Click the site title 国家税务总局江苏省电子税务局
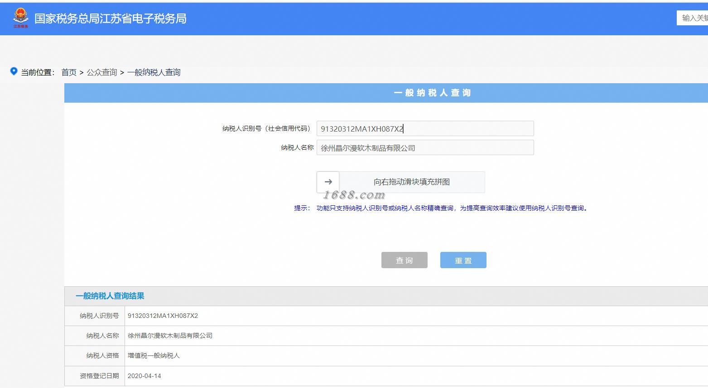This screenshot has height=388, width=708. click(111, 19)
